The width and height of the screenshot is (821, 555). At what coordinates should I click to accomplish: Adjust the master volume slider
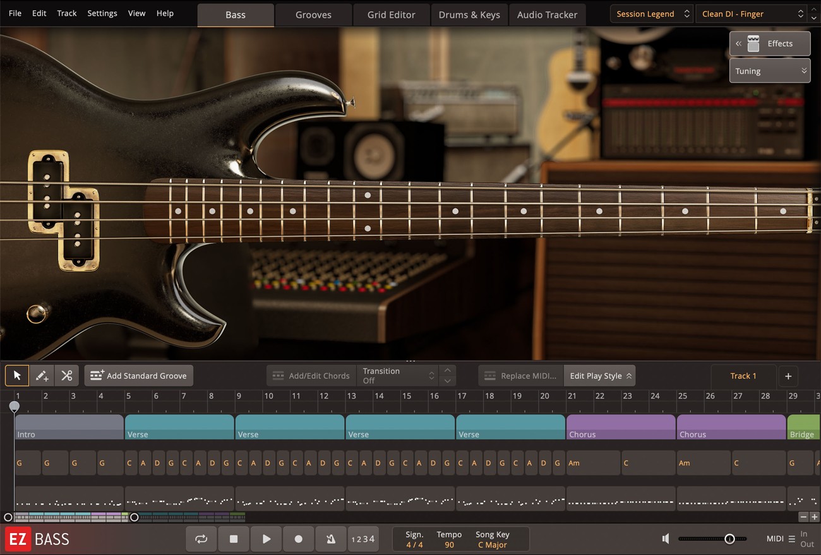pos(712,539)
